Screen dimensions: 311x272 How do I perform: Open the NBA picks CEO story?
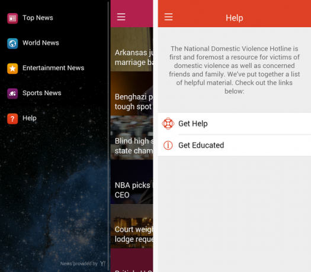(x=132, y=182)
